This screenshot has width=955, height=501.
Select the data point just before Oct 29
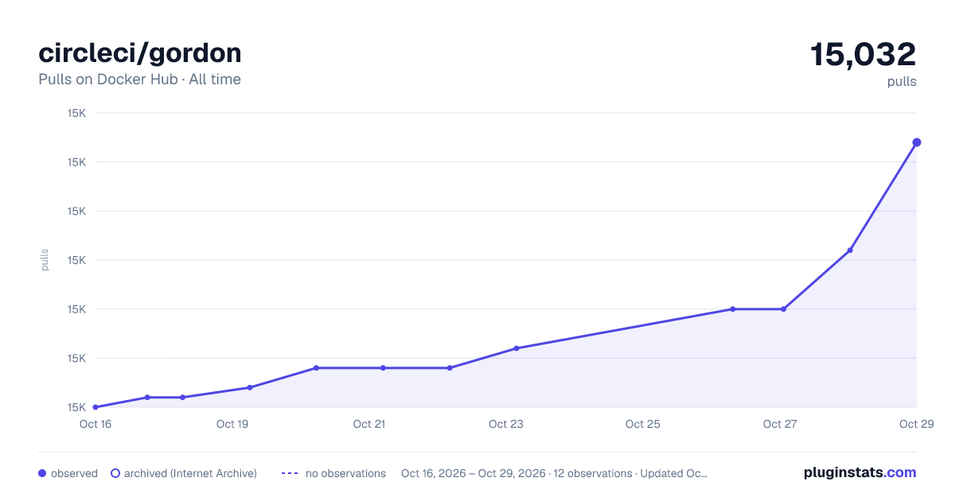point(850,250)
